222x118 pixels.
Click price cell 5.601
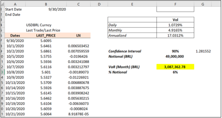point(46,72)
